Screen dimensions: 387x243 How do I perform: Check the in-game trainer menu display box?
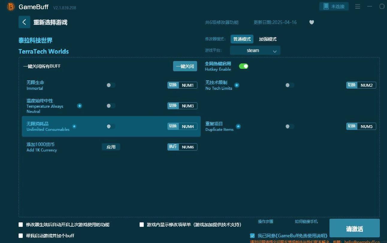[x=142, y=224]
